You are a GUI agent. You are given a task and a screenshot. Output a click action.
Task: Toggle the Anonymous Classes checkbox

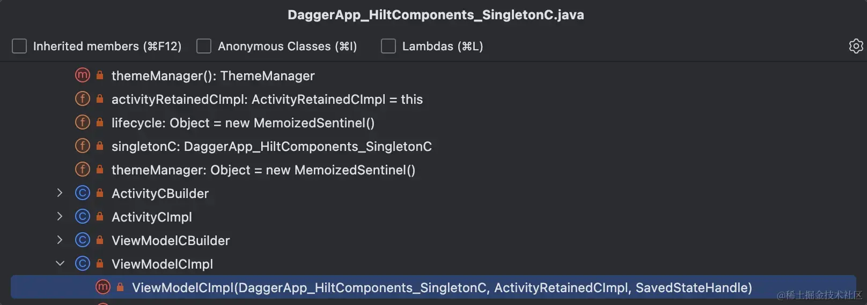[x=204, y=46]
